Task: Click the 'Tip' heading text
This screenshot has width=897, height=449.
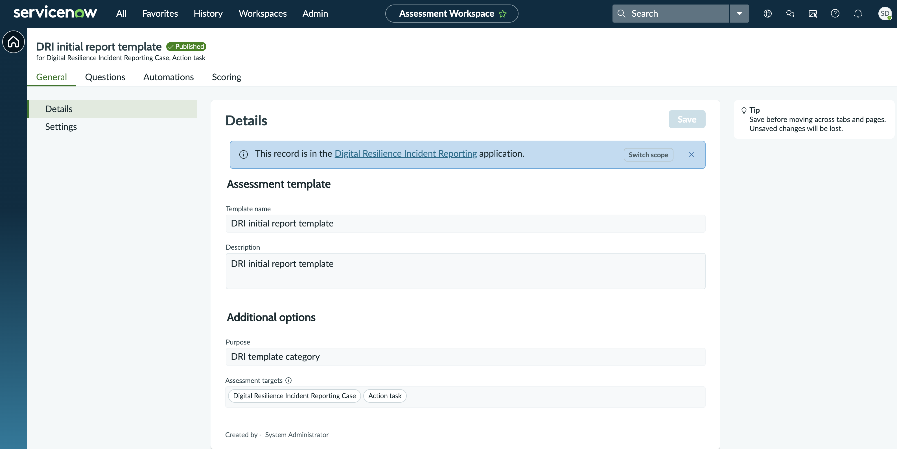Action: click(754, 110)
